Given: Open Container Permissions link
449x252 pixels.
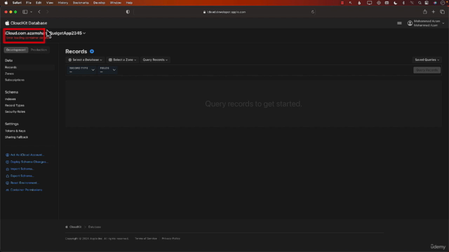Looking at the screenshot, I should [24, 190].
